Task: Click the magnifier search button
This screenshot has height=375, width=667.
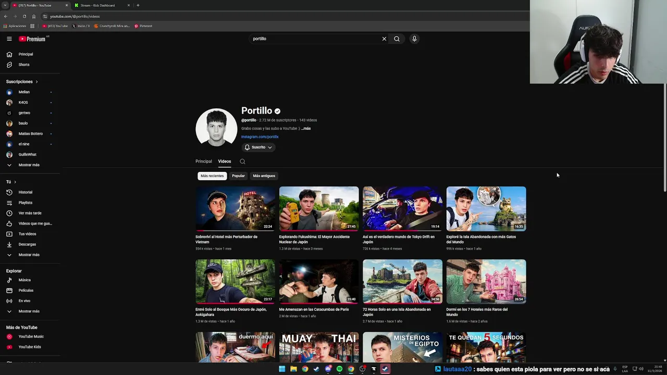Action: pyautogui.click(x=397, y=39)
